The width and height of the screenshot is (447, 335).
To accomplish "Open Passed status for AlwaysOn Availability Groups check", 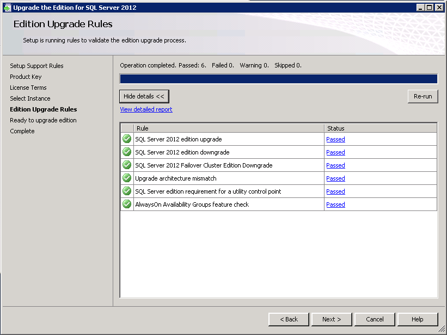I will coord(335,204).
